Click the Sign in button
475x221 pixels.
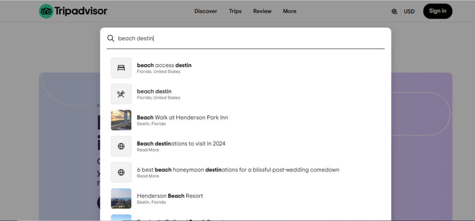tap(438, 11)
